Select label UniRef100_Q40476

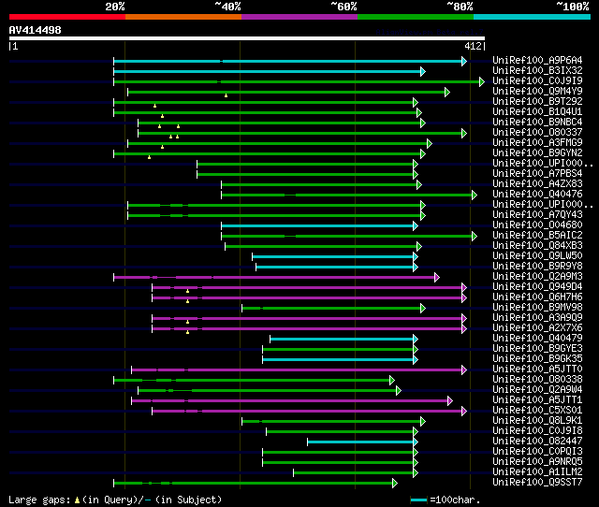coord(537,195)
